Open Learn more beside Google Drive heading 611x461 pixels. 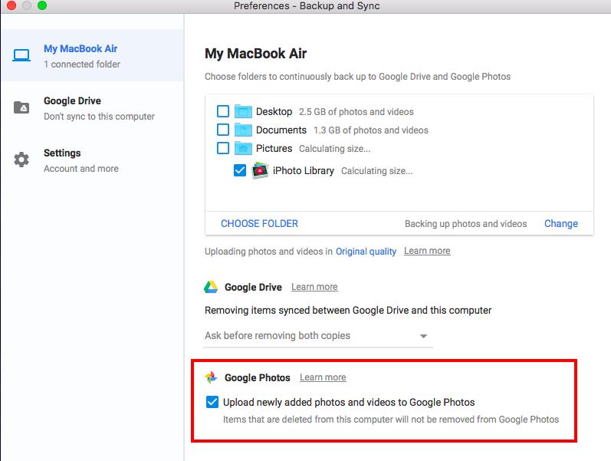point(314,287)
